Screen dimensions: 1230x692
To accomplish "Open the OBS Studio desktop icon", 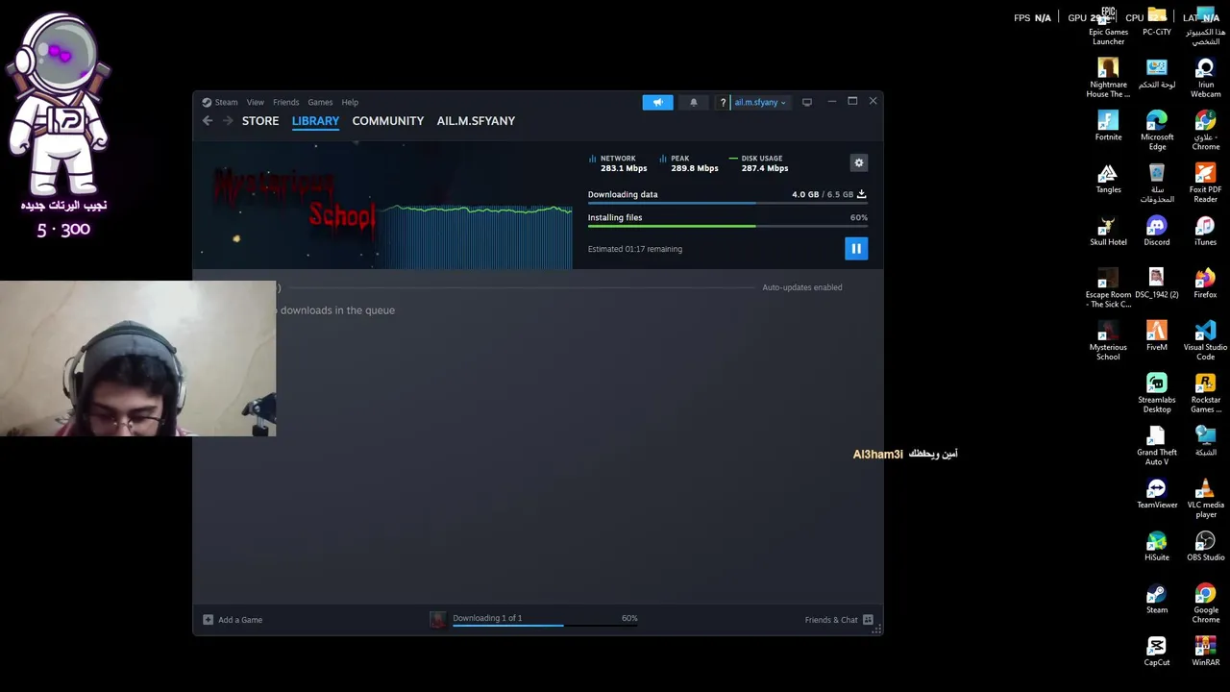I will point(1205,547).
